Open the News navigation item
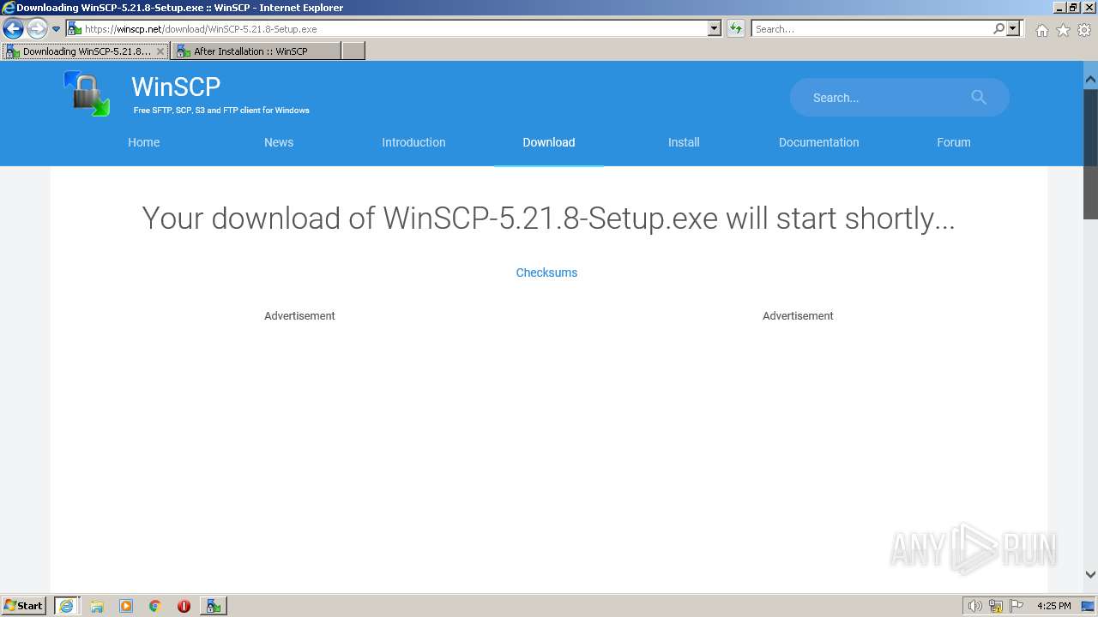This screenshot has height=617, width=1098. click(279, 142)
